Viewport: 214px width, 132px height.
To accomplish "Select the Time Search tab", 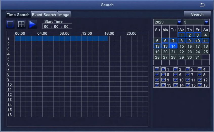I will coord(18,15).
